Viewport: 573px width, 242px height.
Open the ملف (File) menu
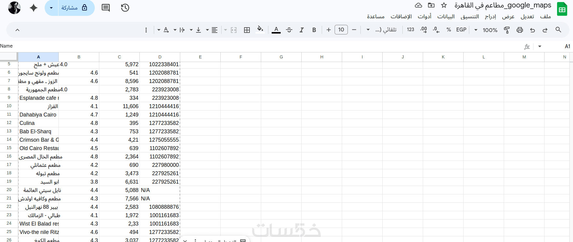(545, 16)
